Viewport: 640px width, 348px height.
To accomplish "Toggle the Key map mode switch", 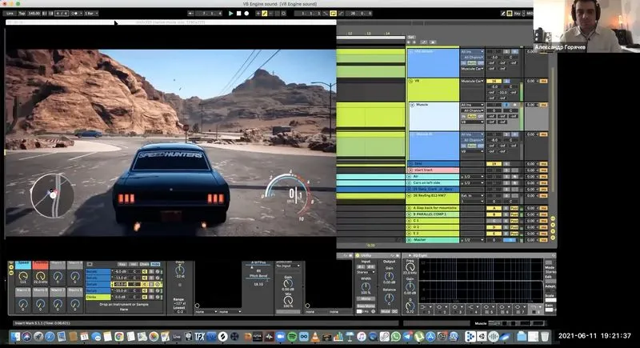I will tap(518, 14).
